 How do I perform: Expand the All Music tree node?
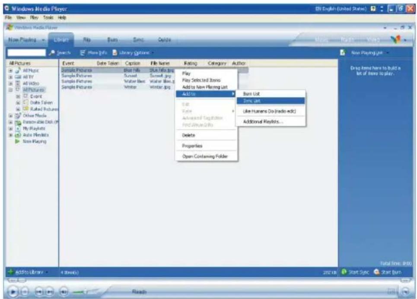click(11, 70)
